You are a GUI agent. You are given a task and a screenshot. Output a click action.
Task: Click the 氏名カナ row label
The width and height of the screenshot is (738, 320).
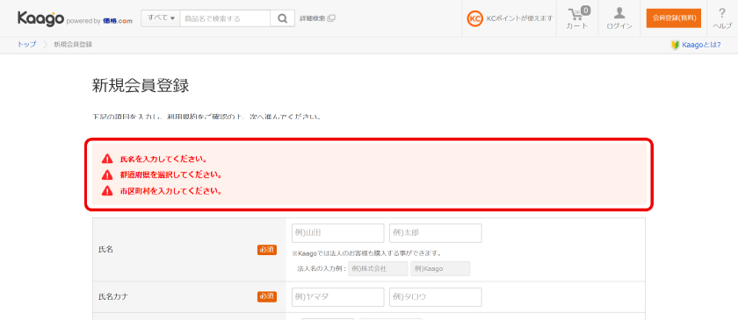113,296
